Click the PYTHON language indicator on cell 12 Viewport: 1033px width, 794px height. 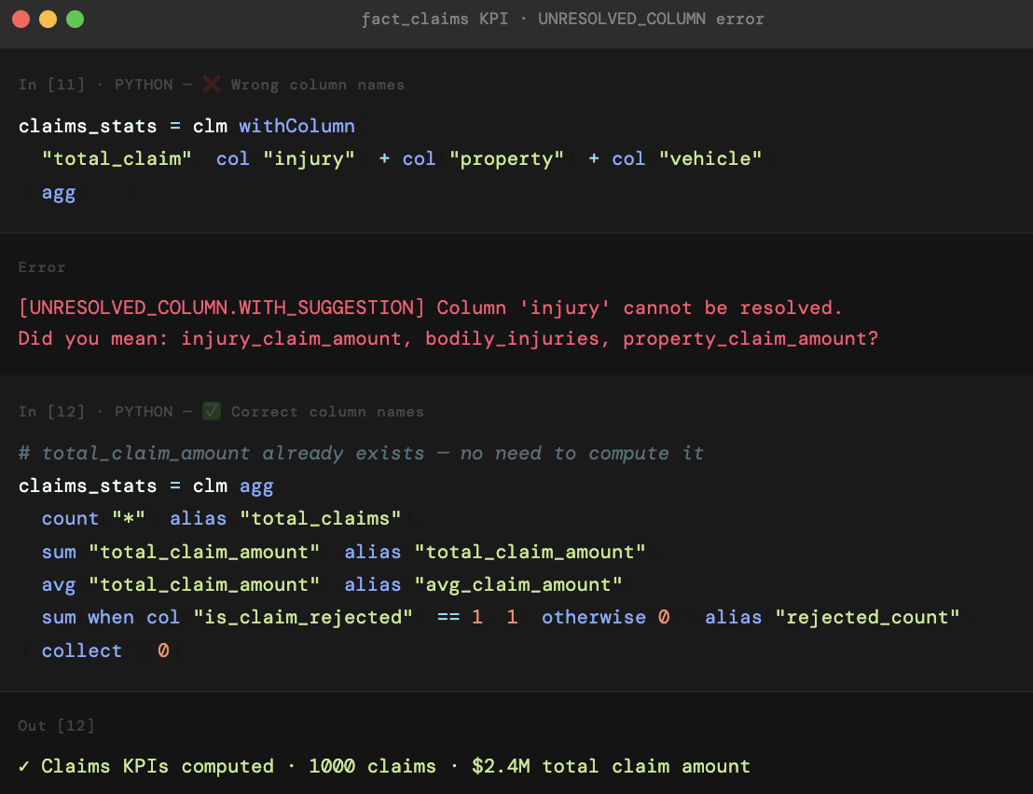[144, 411]
